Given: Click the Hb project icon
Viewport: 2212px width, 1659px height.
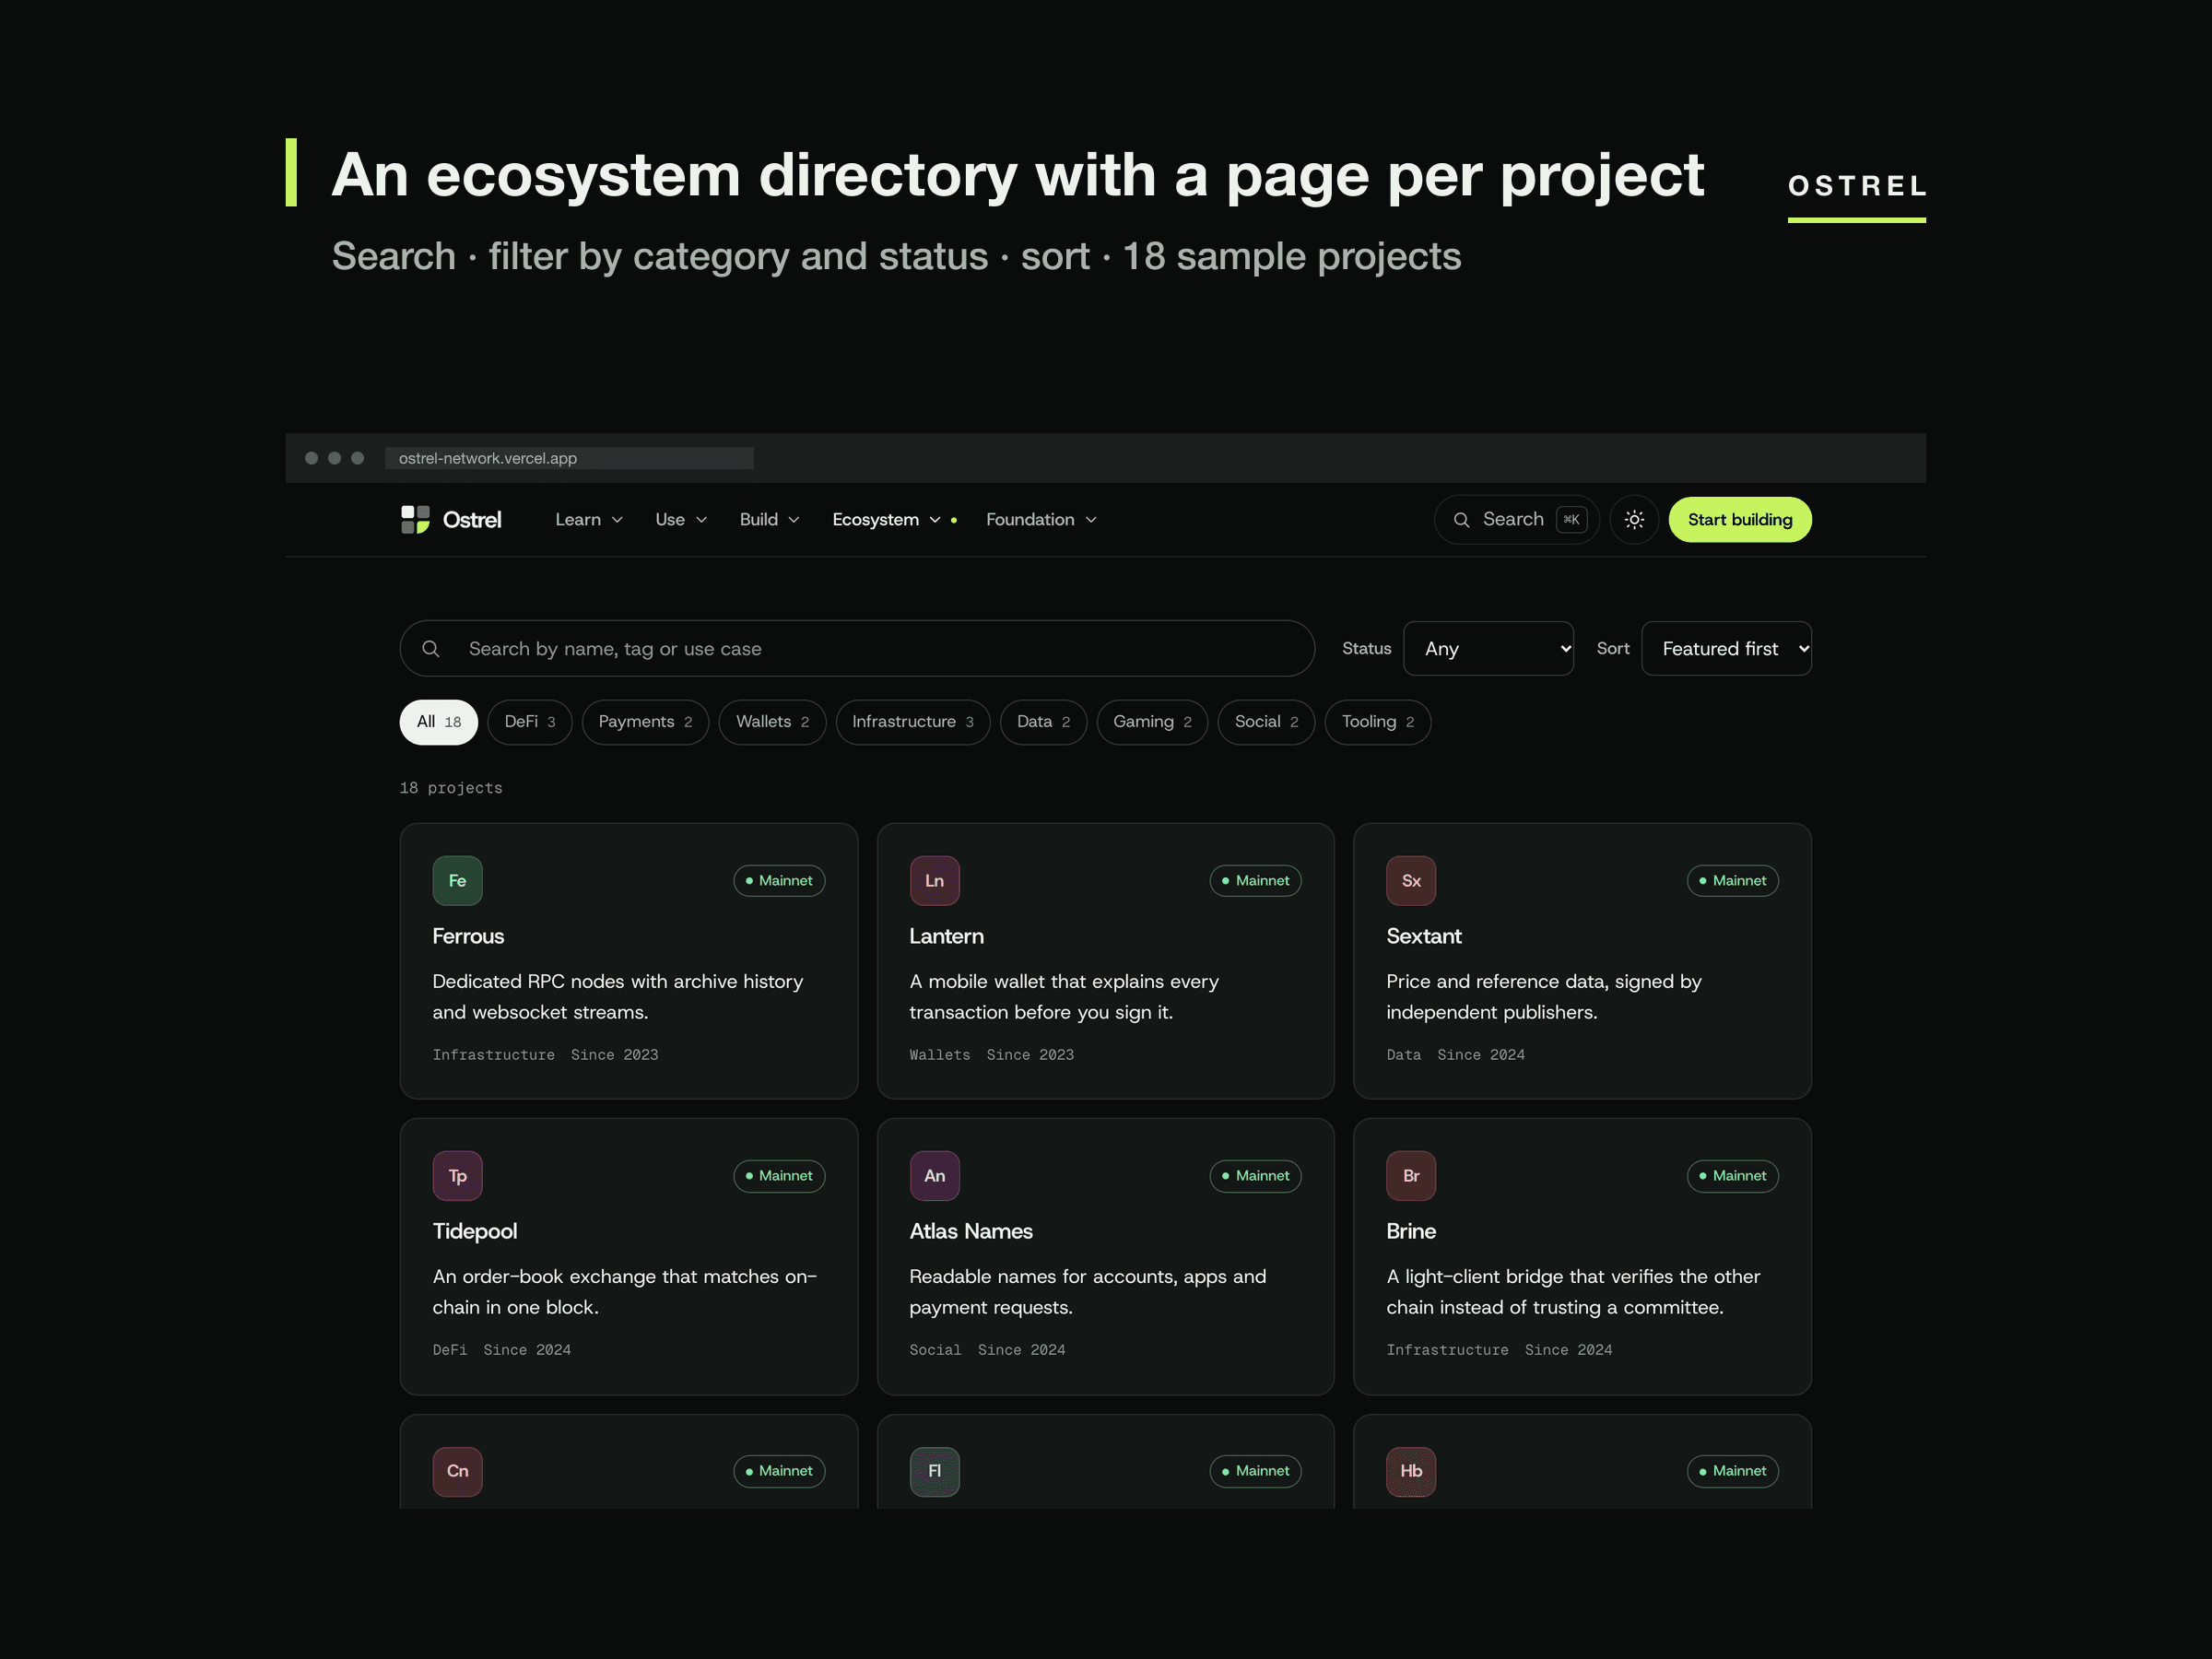Looking at the screenshot, I should tap(1411, 1470).
